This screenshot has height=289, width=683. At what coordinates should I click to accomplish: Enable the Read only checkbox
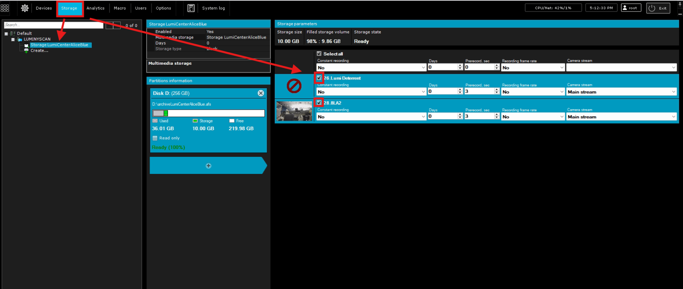coord(155,138)
